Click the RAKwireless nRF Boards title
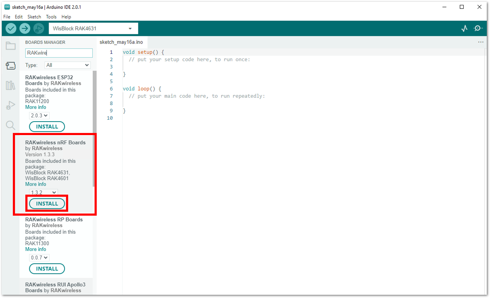The width and height of the screenshot is (490, 298). coord(55,143)
